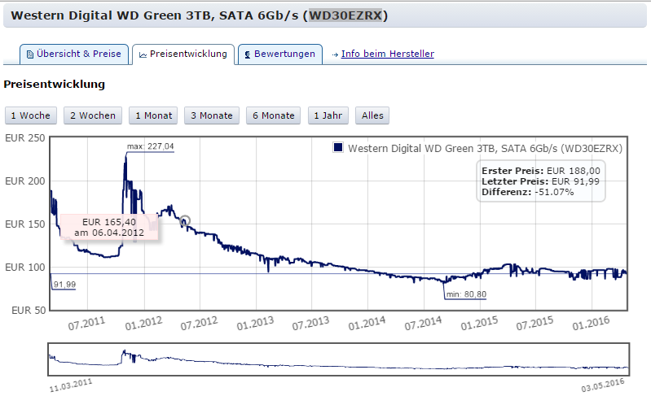
Task: Click the 07.2011 x-axis label
Action: pyautogui.click(x=86, y=324)
